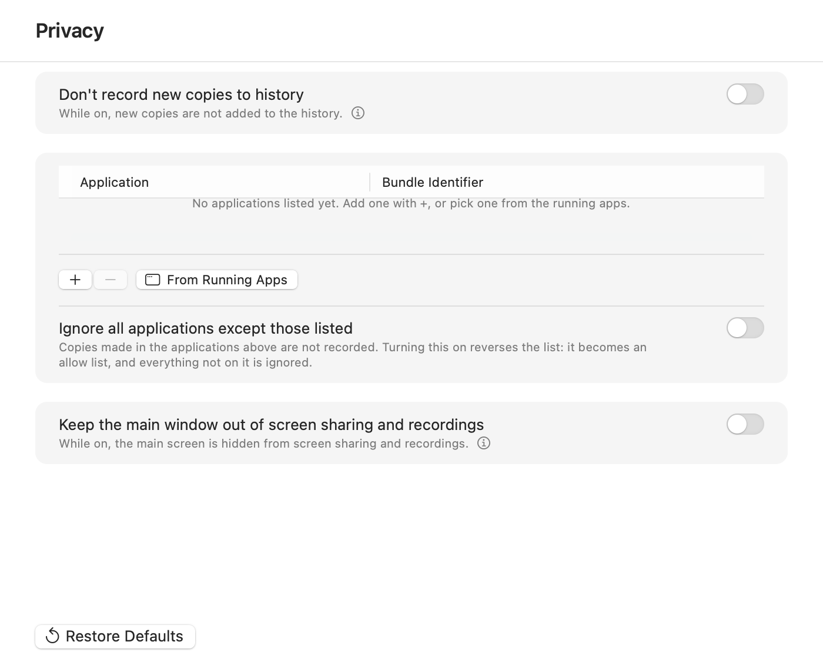Enable Ignore all applications except those listed
This screenshot has height=672, width=823.
(745, 328)
